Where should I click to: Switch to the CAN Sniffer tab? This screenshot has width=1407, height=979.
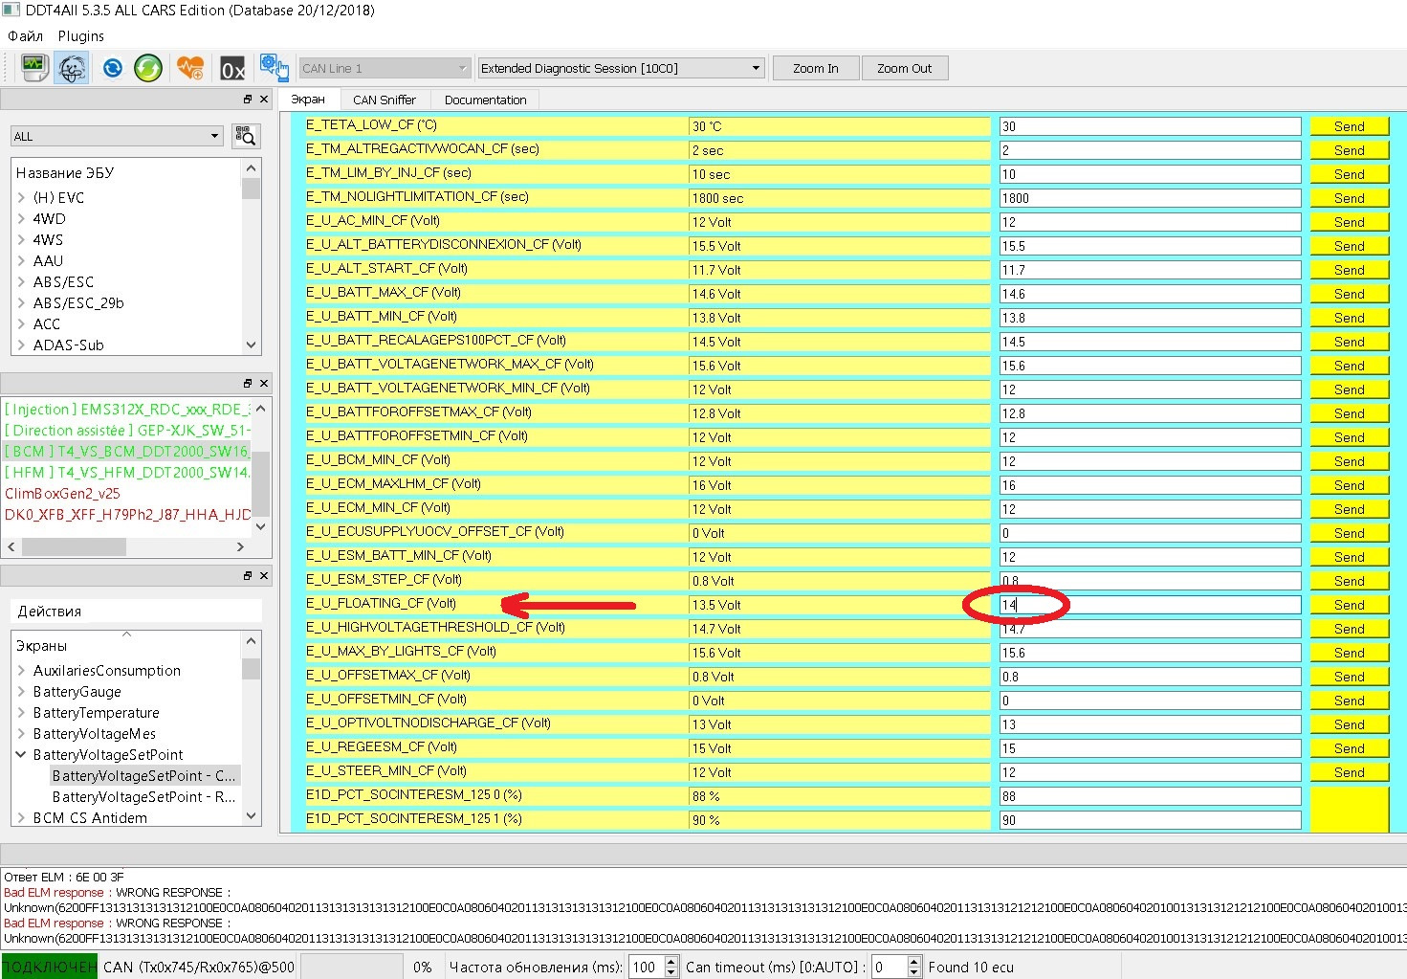(385, 100)
